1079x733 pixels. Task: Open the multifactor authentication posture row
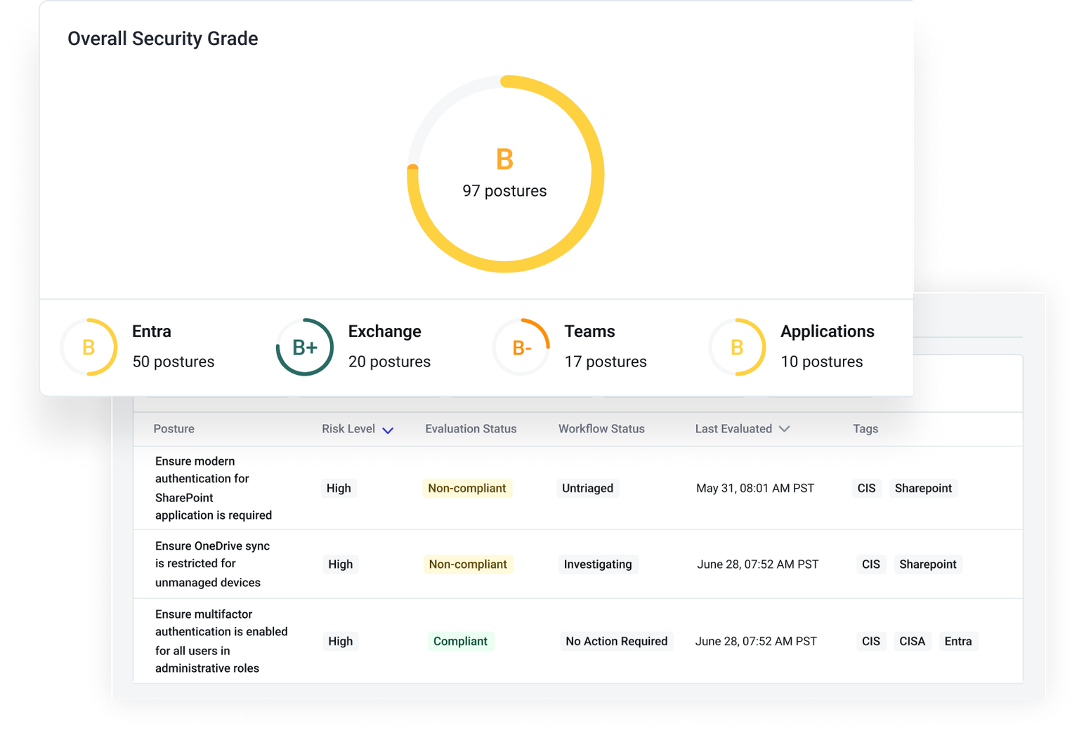click(221, 641)
